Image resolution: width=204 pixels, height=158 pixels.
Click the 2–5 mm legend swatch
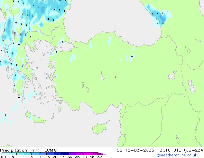(28, 154)
